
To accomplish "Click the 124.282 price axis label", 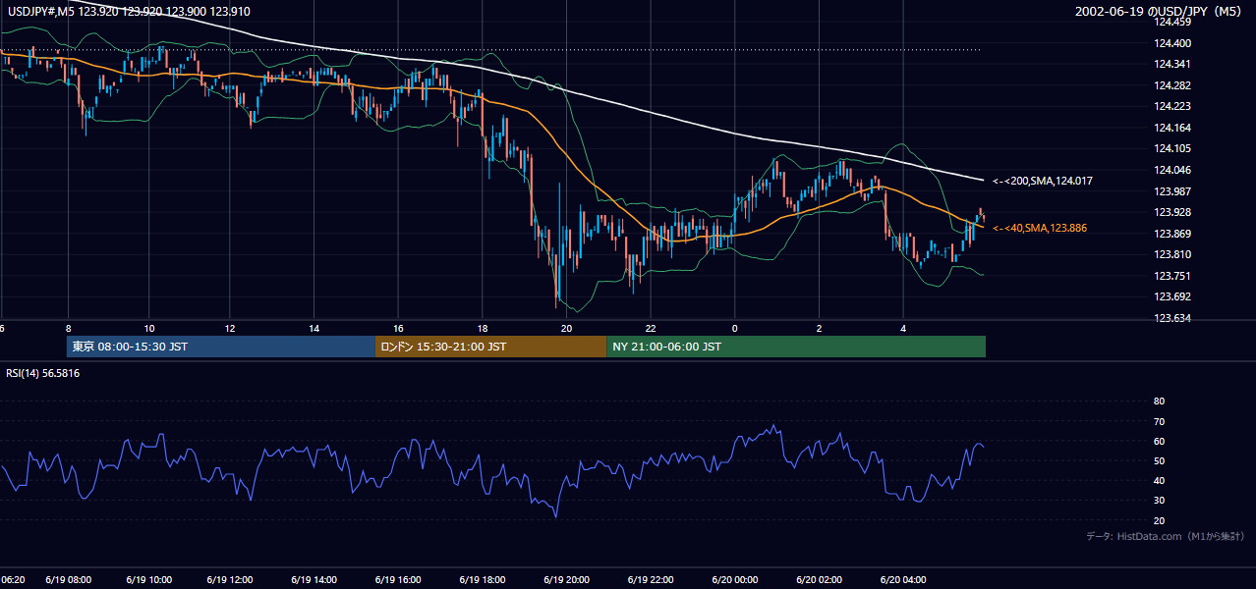I will click(1172, 85).
